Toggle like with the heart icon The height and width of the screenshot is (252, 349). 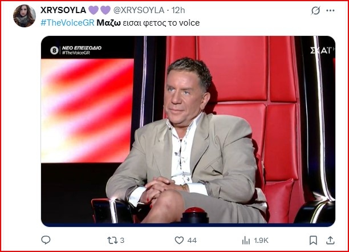tap(179, 240)
